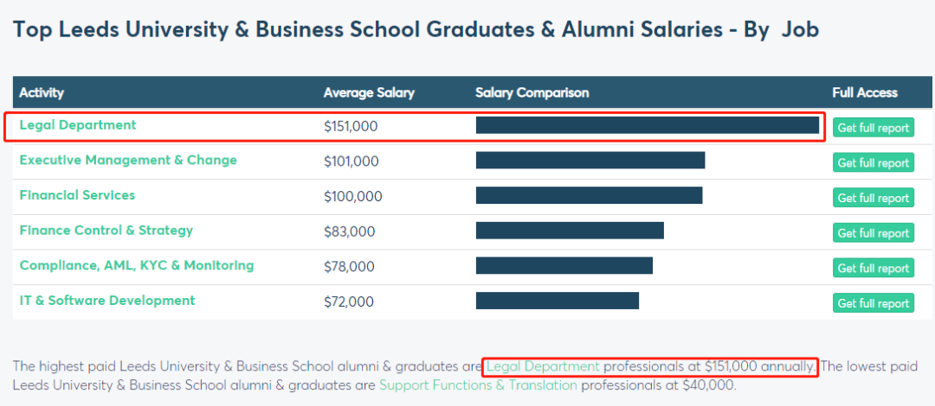Select the Financial Services activity link
Screen dimensions: 935x406
tap(77, 195)
